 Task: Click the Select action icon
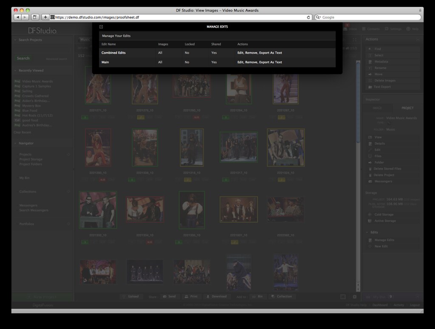pyautogui.click(x=370, y=55)
